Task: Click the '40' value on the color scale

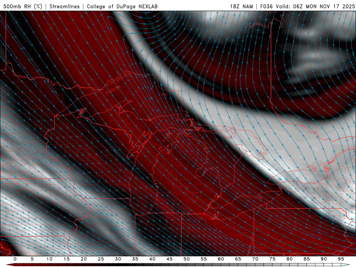Action: coord(152,259)
